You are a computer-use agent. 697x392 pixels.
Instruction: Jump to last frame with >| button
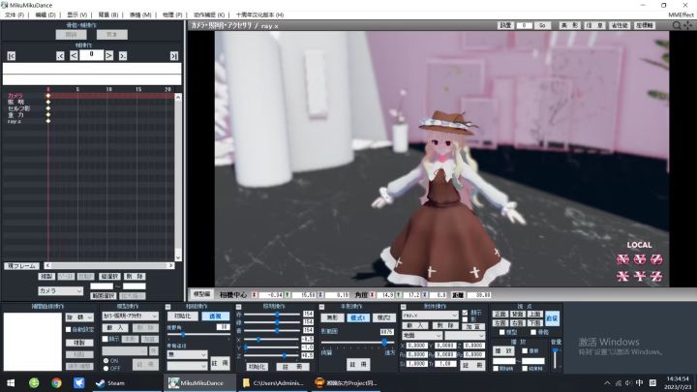174,56
